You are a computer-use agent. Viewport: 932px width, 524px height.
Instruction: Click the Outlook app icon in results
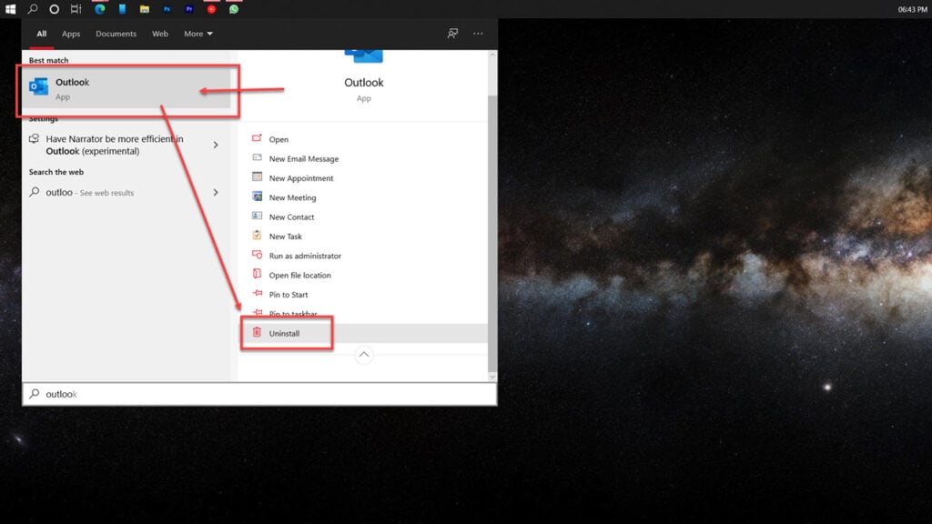pos(38,86)
